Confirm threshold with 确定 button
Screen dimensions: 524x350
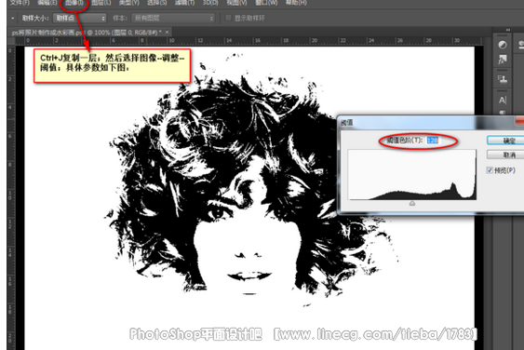click(505, 141)
